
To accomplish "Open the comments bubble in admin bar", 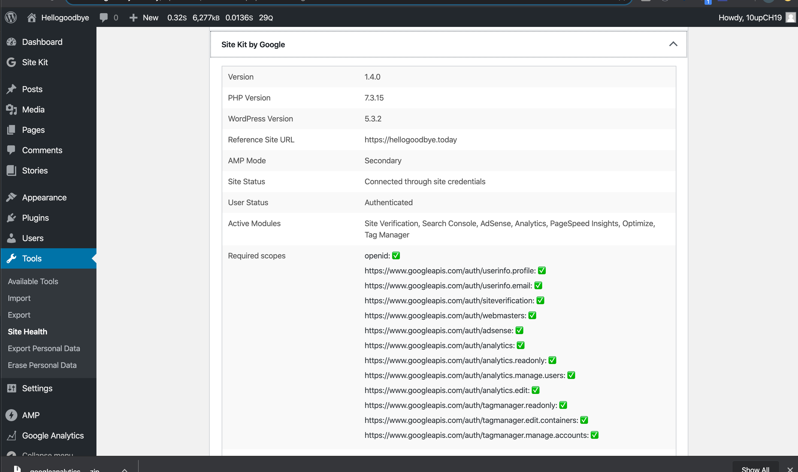I will click(104, 17).
